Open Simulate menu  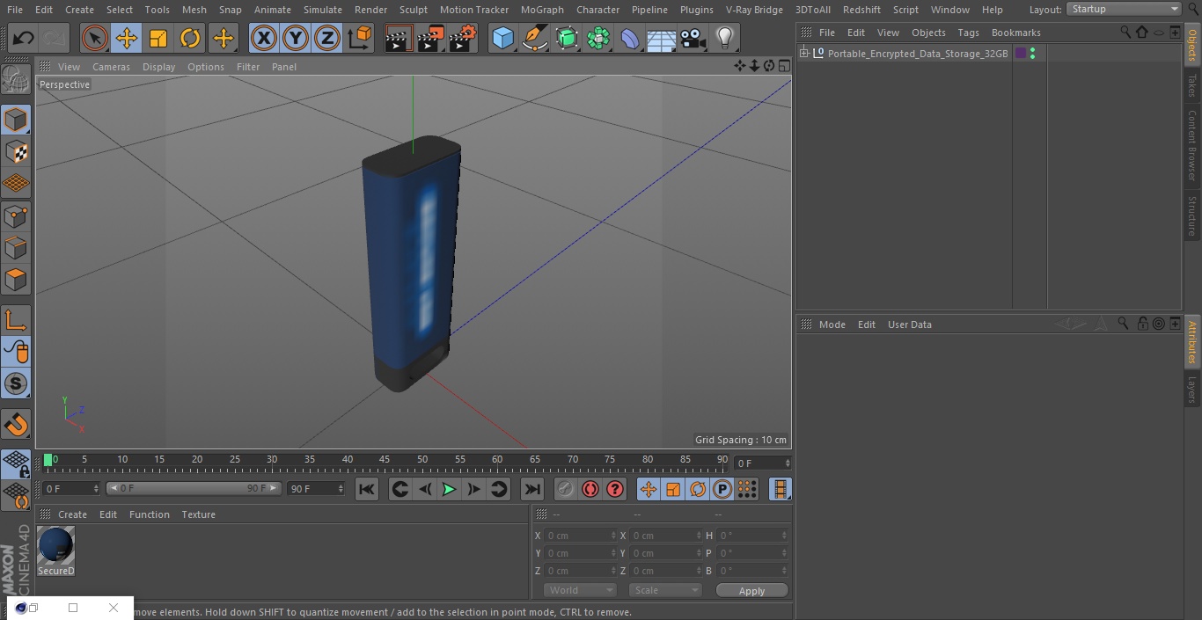pos(323,10)
